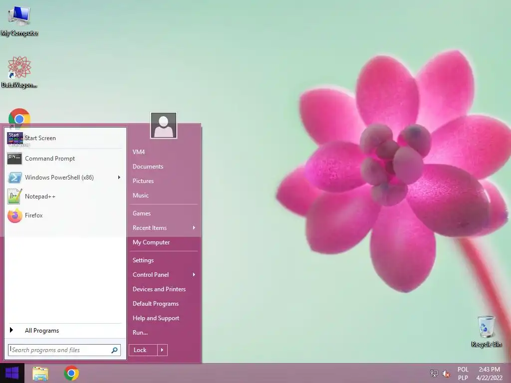The width and height of the screenshot is (511, 383).
Task: Click the user account picture
Action: [164, 125]
